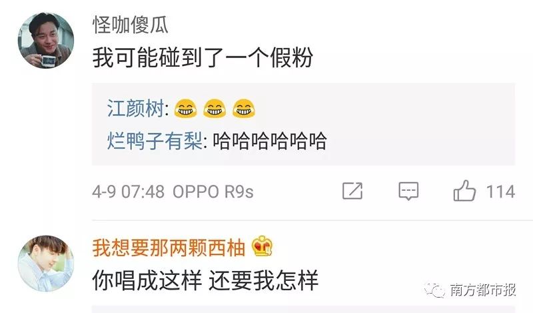Image resolution: width=533 pixels, height=313 pixels.
Task: Tap the middle laughing emoji
Action: (x=215, y=108)
